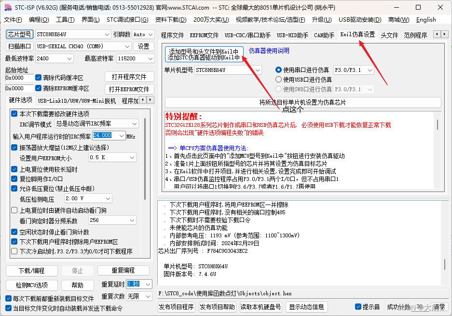Open IRC调节模式 dropdown
The image size is (452, 316).
coord(96,124)
